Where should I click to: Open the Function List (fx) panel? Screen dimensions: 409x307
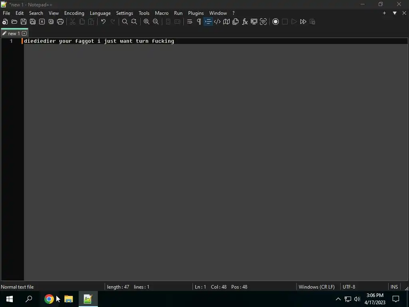pyautogui.click(x=245, y=22)
